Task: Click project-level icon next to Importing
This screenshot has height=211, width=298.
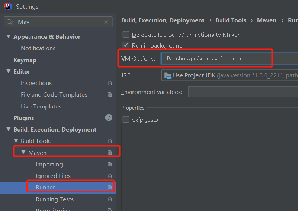Action: click(109, 164)
